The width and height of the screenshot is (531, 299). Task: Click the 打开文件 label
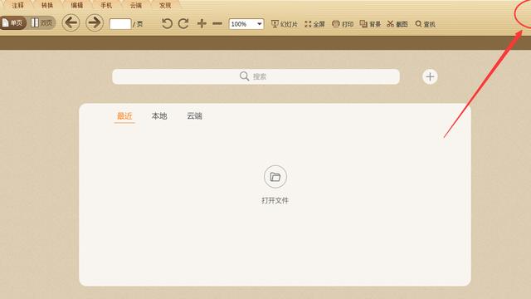point(275,201)
